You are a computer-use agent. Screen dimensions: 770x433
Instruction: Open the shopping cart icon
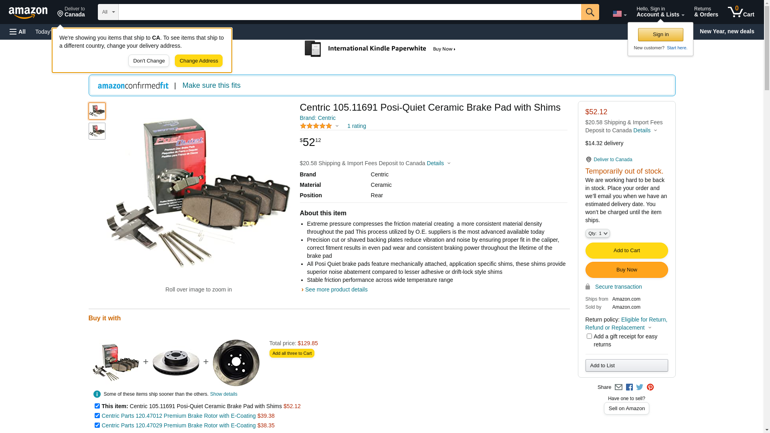pos(741,12)
